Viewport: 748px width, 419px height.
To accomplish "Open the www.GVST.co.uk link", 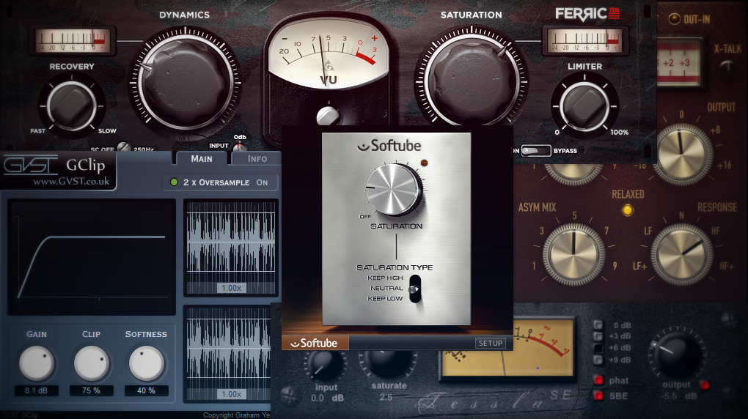I will click(71, 181).
